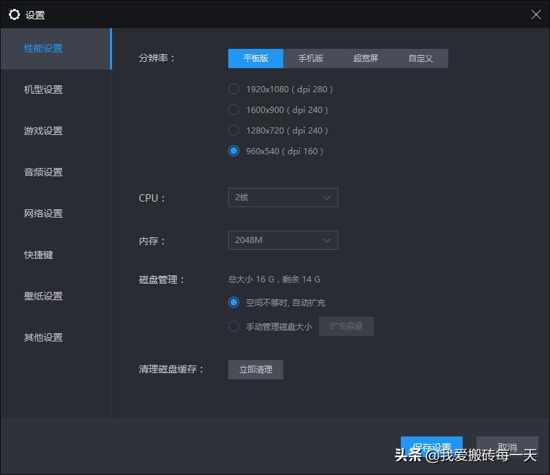Image resolution: width=550 pixels, height=475 pixels.
Task: Select the 1280x720 resolution option
Action: tap(234, 130)
